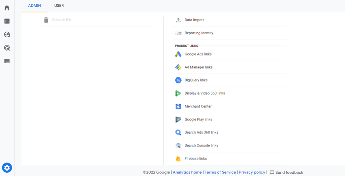Click the Search Console icon

click(x=178, y=146)
